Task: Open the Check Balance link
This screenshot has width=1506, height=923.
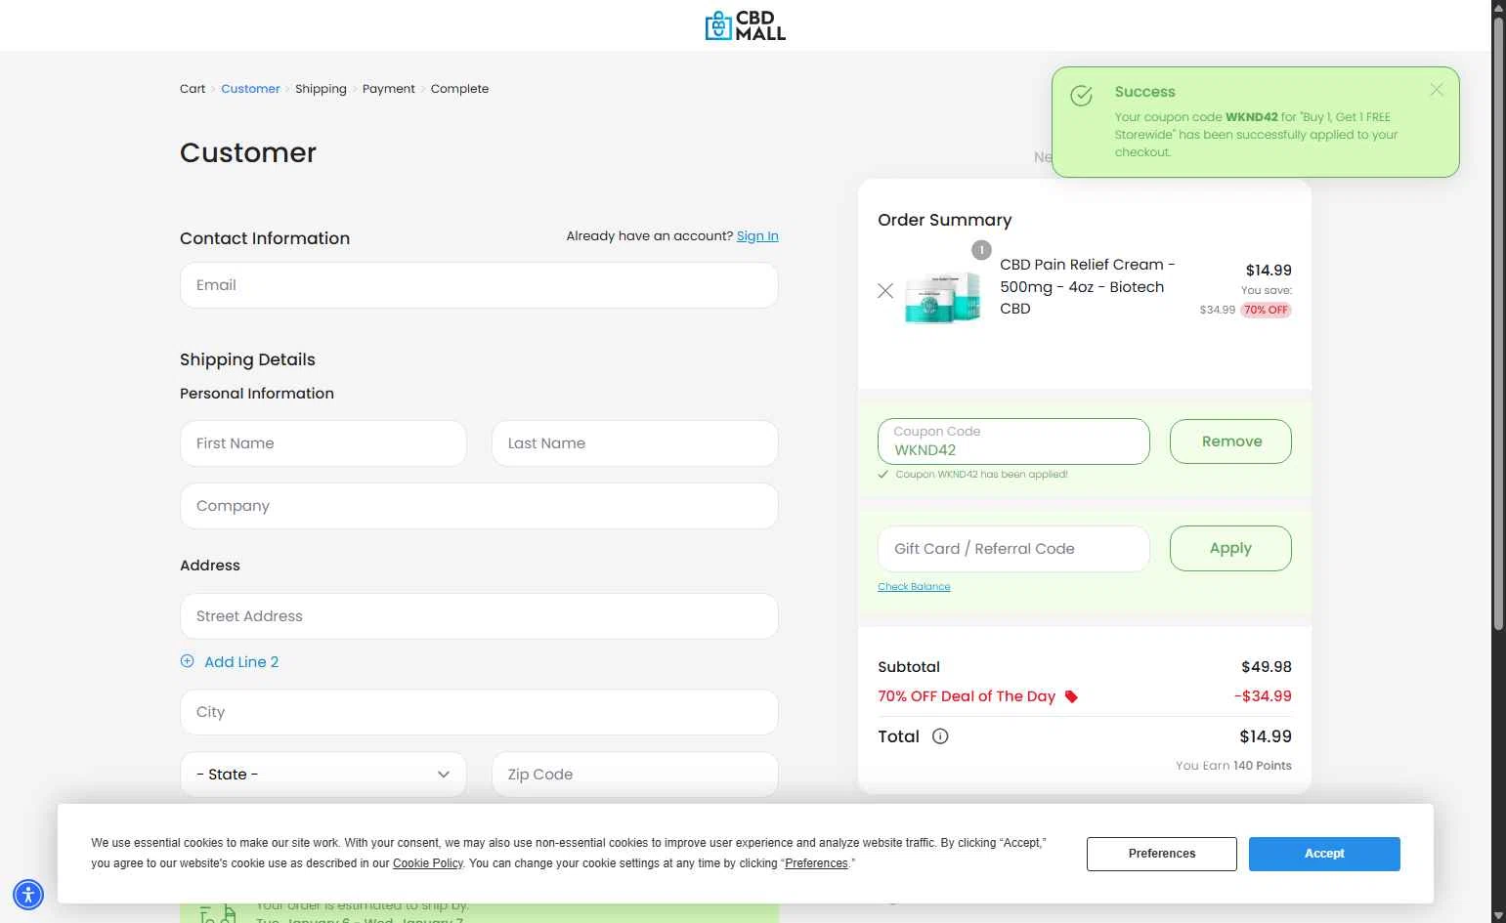Action: tap(914, 587)
